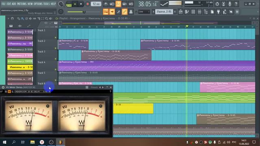
Task: Click the tempo tapper icon
Action: pos(225,12)
